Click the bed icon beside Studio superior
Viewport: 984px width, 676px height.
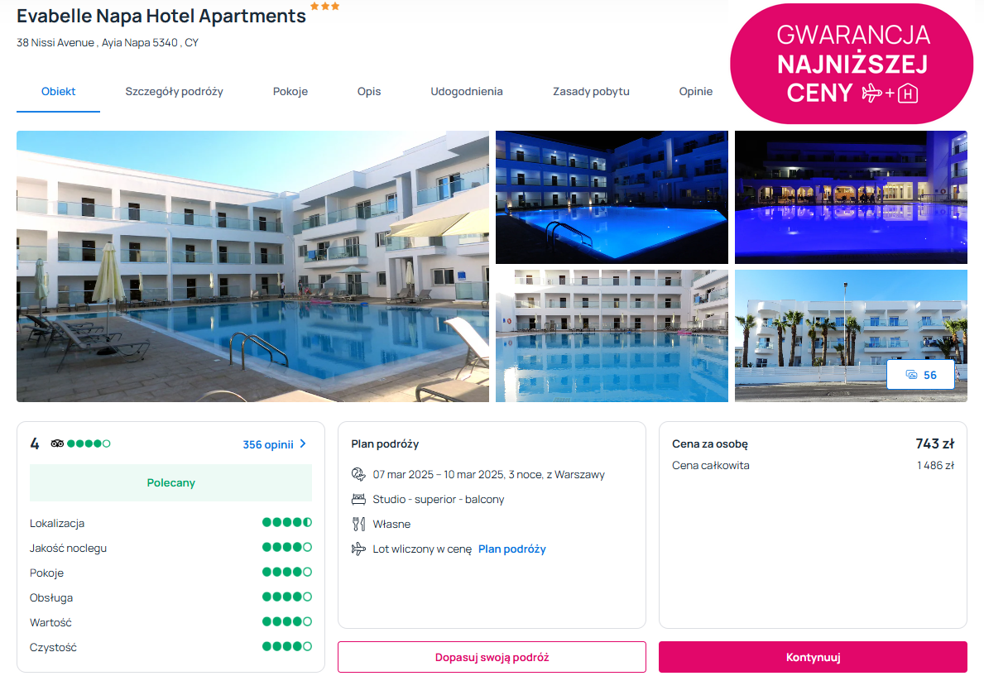(358, 500)
